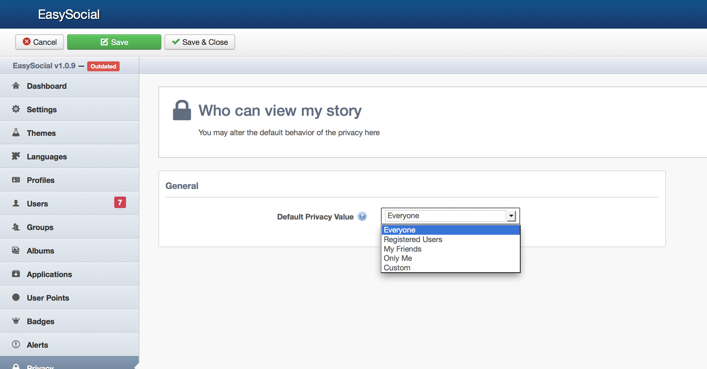Go to Themes in the sidebar

(x=69, y=133)
